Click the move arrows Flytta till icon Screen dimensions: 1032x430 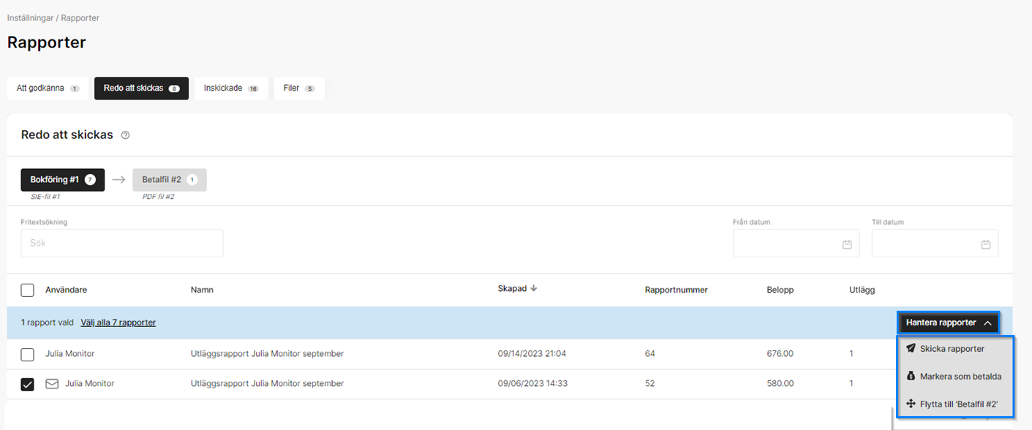tap(911, 404)
